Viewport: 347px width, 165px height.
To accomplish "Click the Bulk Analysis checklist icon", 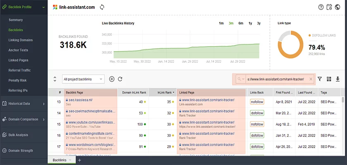I will click(4, 135).
